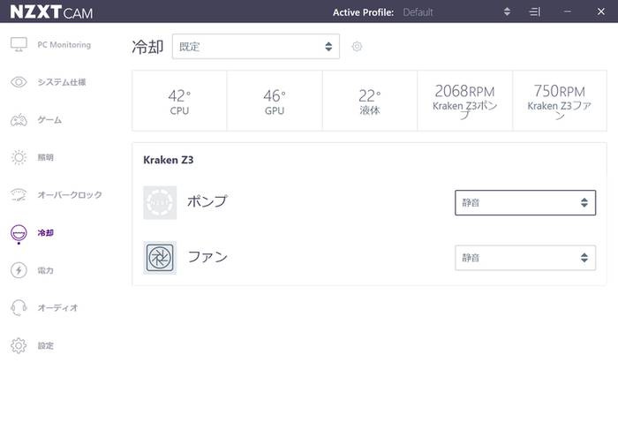Screen dimensions: 618x445
Task: Click the NZXT CAM logo
Action: click(51, 11)
